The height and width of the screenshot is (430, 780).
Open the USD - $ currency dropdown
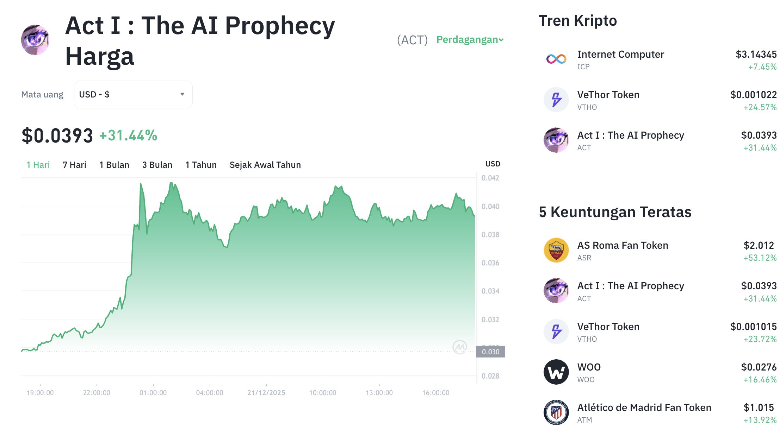click(133, 94)
